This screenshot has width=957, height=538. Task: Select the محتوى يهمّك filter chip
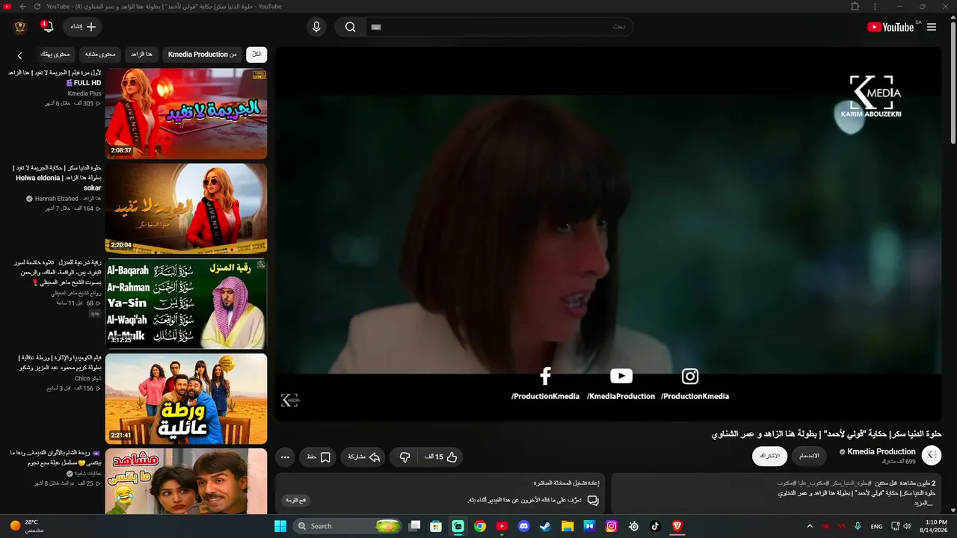click(55, 55)
